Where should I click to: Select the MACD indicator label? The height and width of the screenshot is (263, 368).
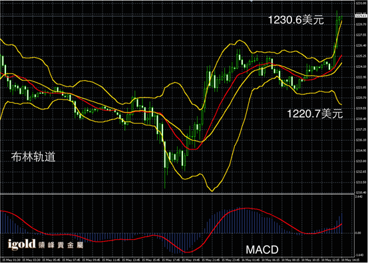[x=262, y=250]
